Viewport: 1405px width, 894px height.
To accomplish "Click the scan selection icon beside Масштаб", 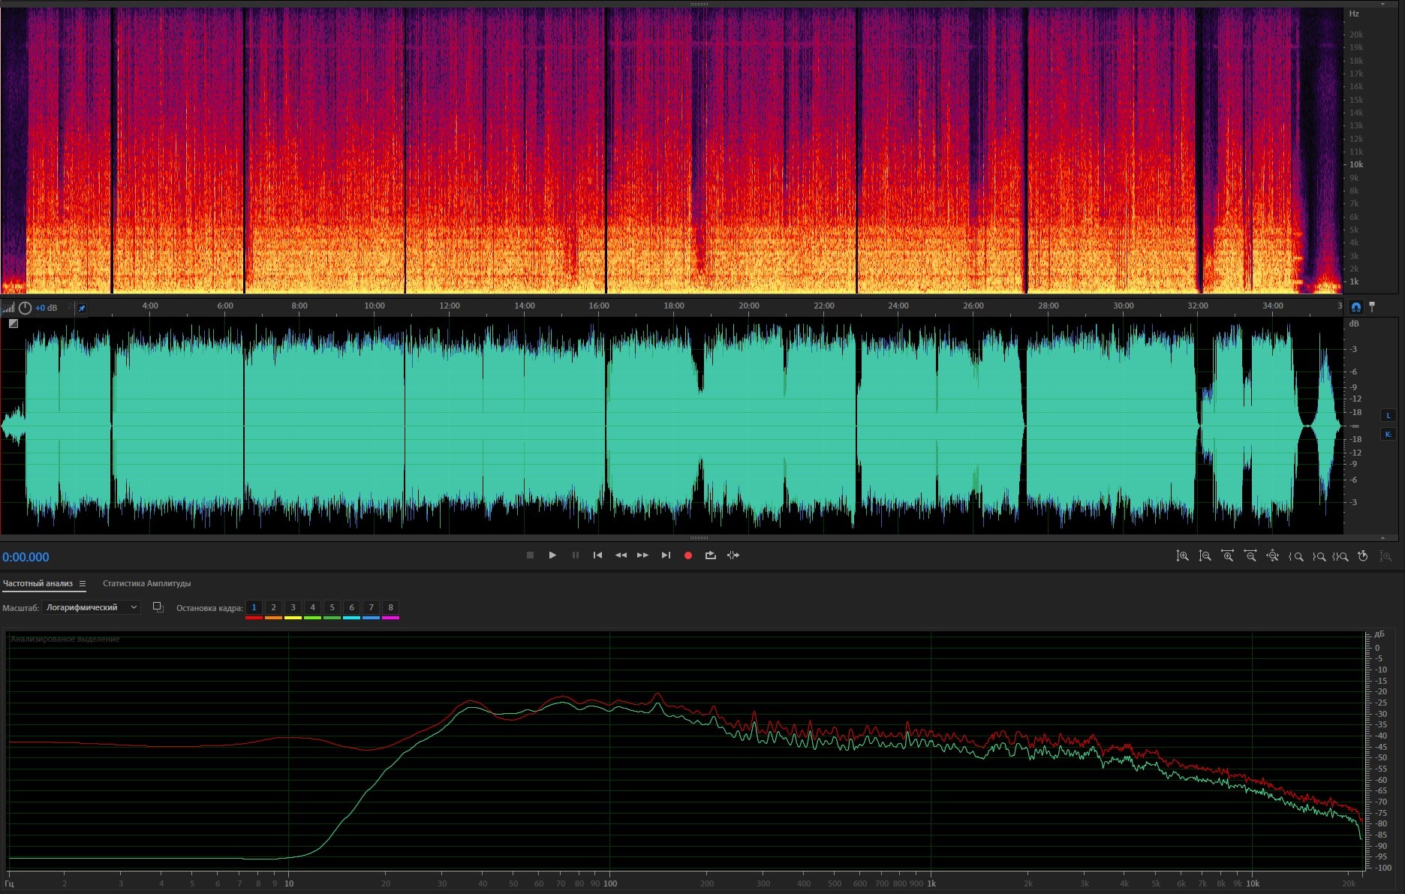I will pos(158,607).
